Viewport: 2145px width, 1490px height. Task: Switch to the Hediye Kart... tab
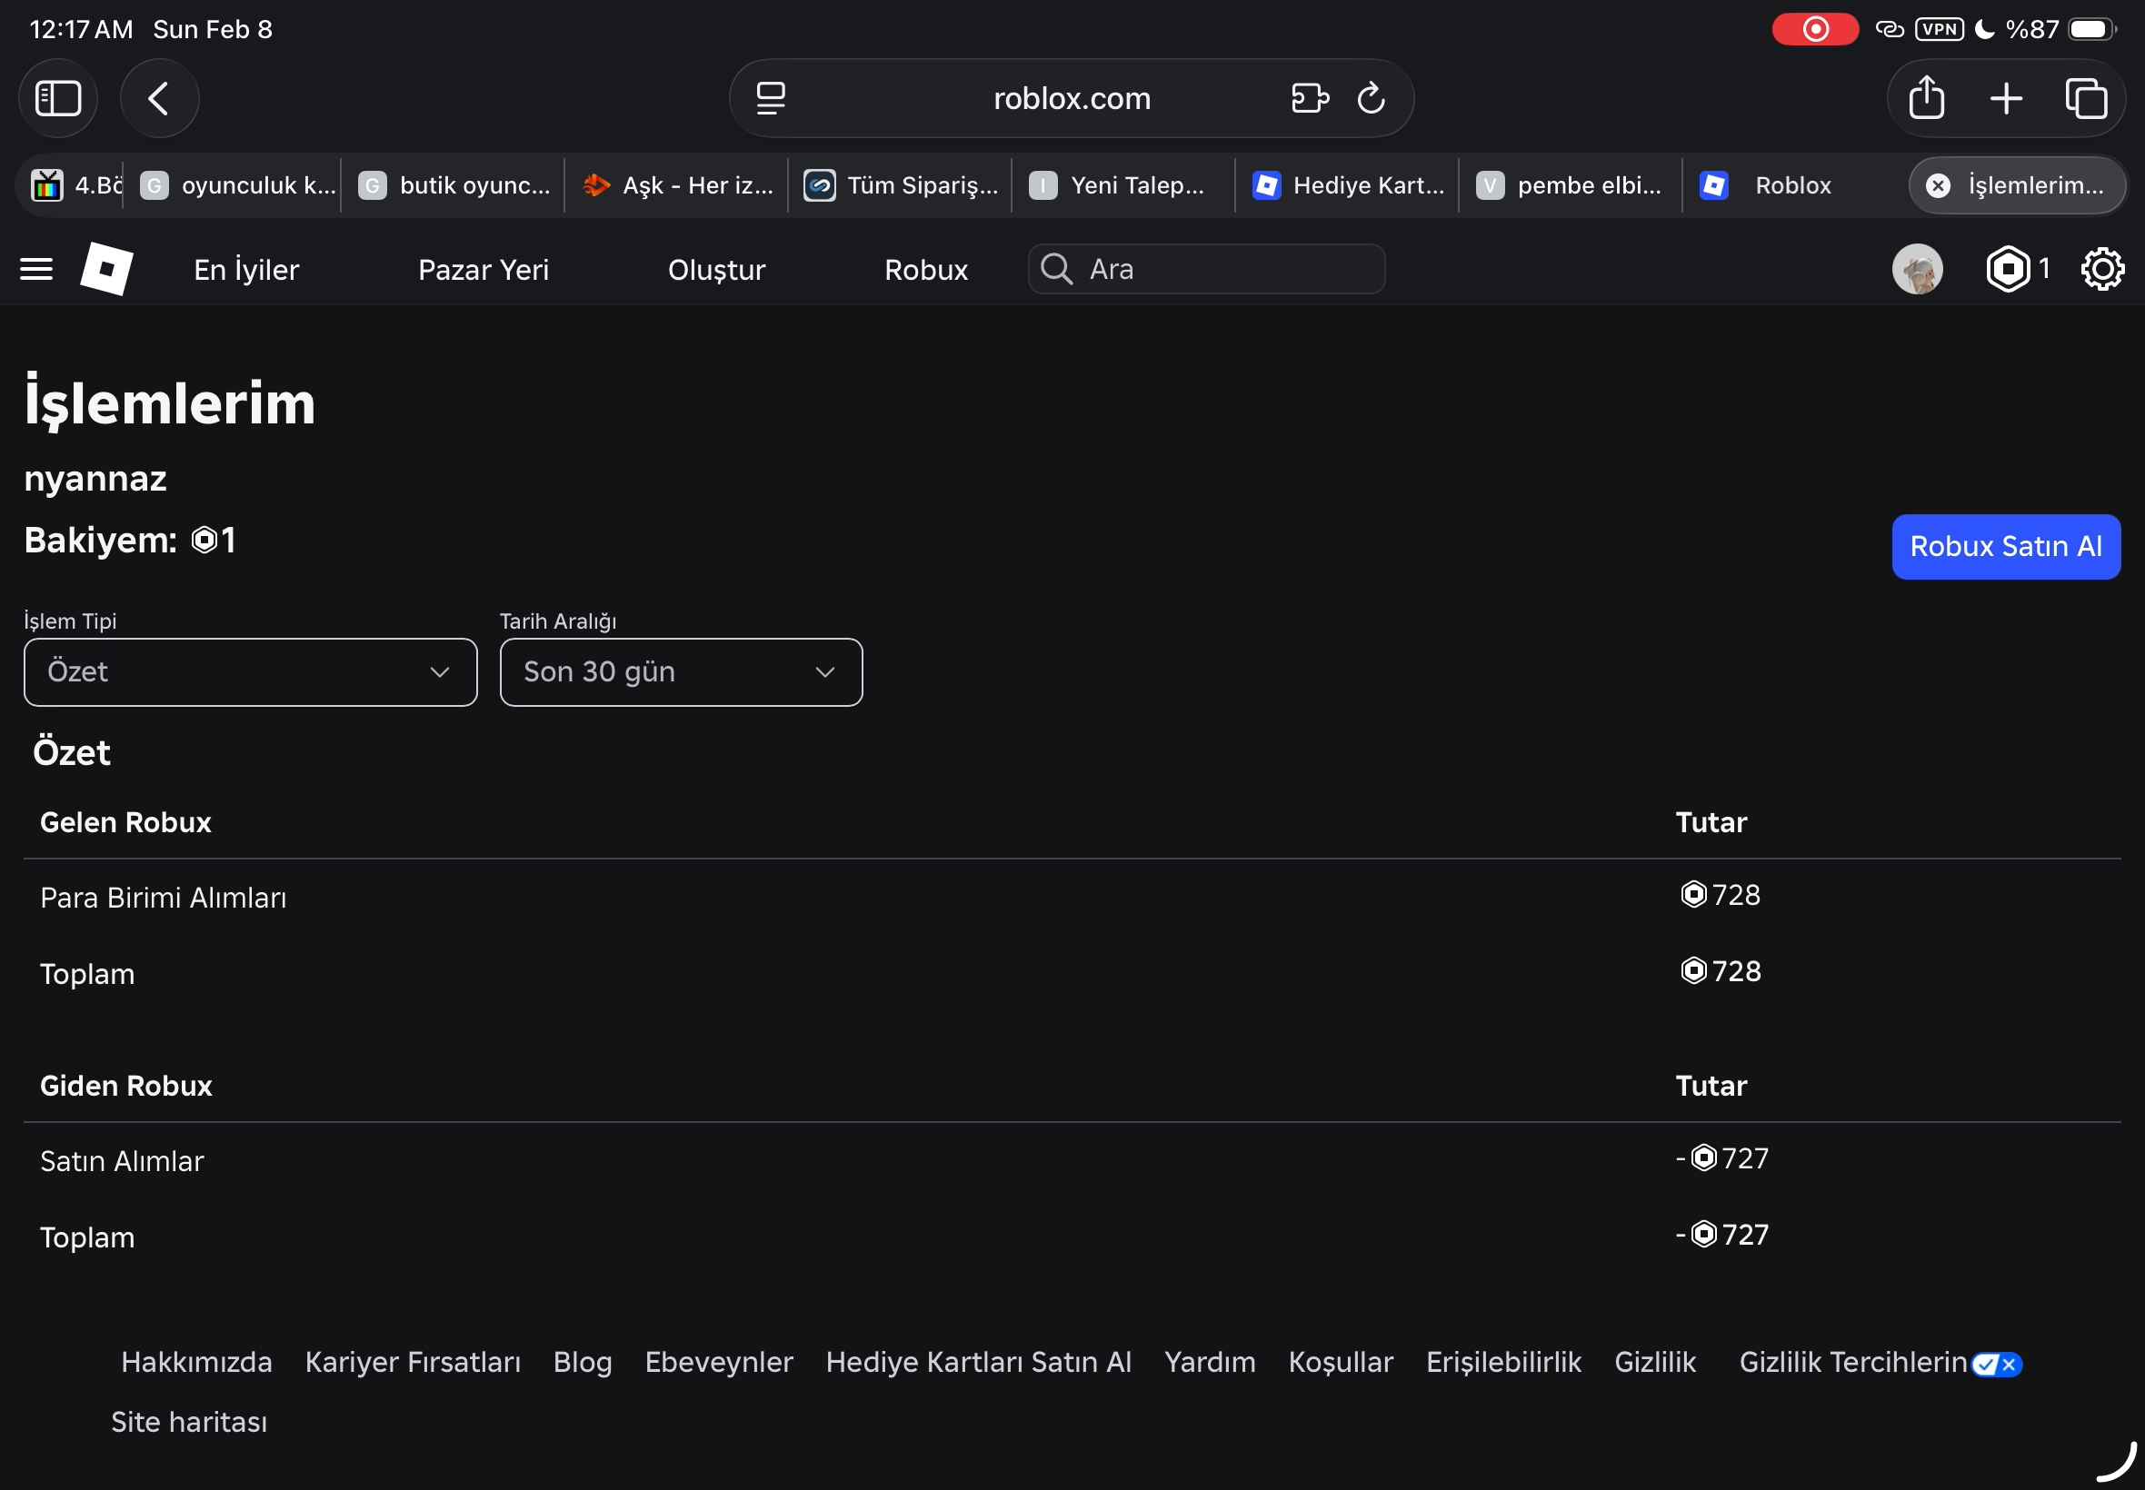pos(1348,185)
